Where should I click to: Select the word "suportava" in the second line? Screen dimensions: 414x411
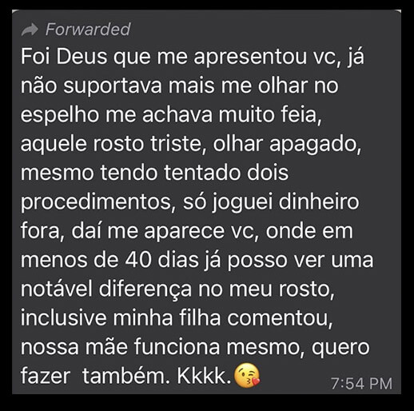(x=113, y=86)
